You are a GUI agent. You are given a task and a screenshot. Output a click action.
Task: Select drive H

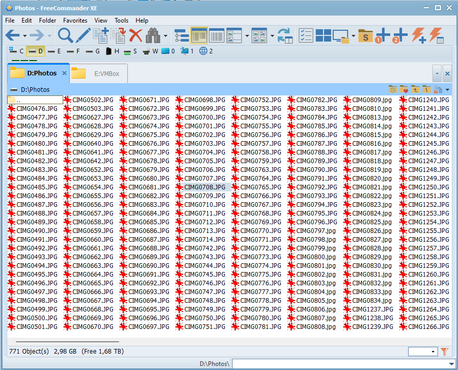[112, 51]
